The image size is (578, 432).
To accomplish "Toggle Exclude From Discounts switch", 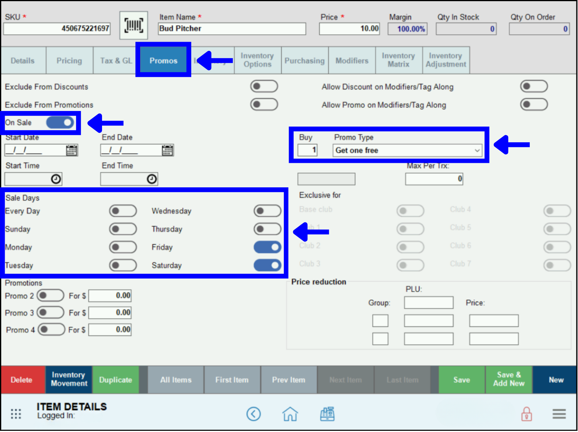I will [264, 86].
